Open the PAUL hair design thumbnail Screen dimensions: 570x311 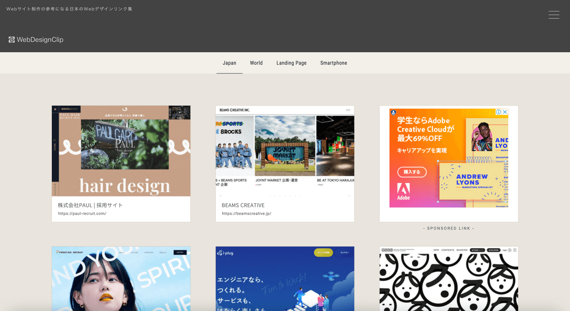click(x=121, y=151)
